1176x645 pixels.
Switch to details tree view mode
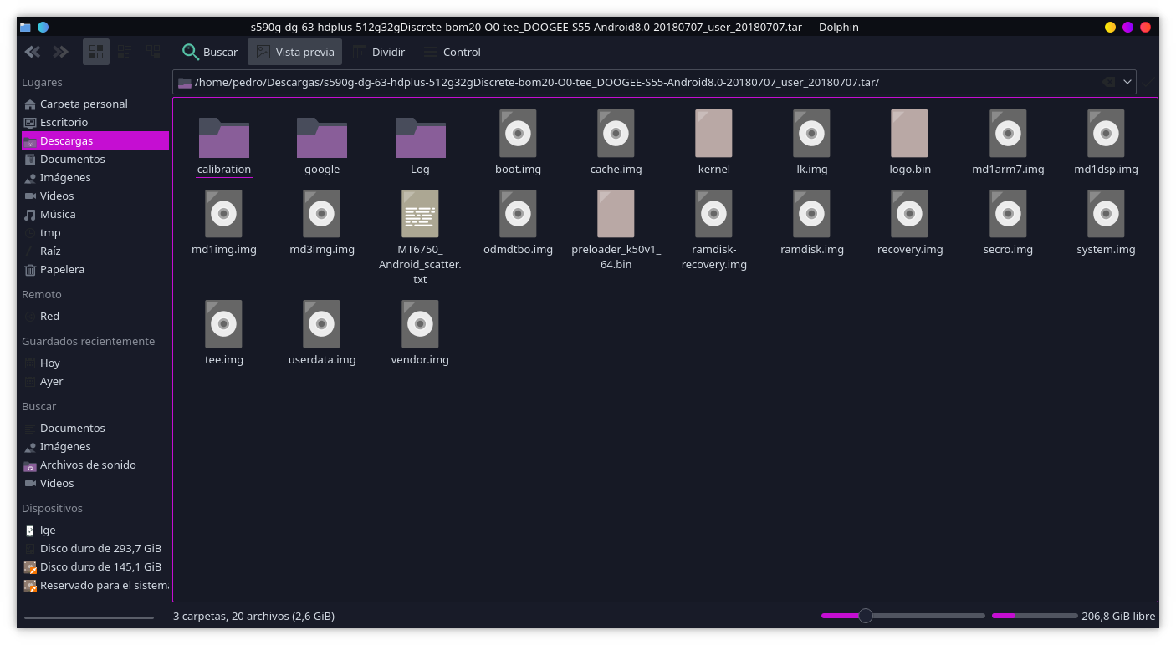(x=153, y=52)
